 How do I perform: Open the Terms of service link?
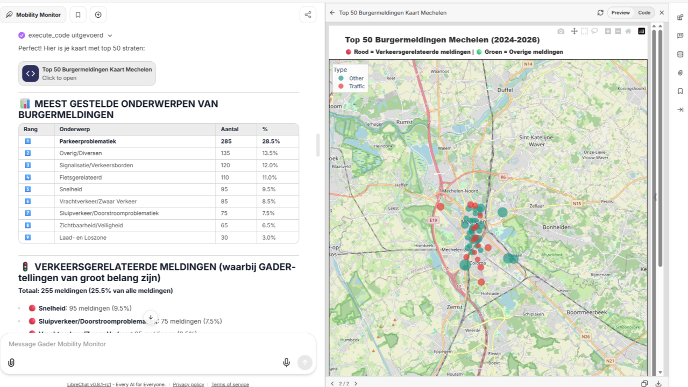(x=230, y=384)
